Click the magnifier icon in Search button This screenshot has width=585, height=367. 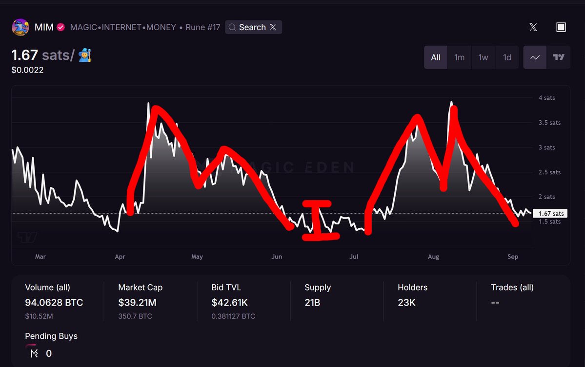click(232, 27)
